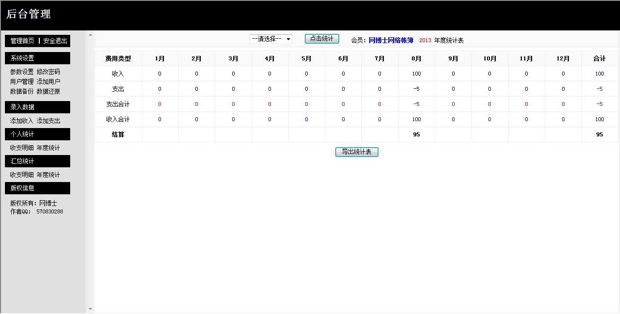
Task: Select the 个人统计 section header
Action: (x=37, y=134)
